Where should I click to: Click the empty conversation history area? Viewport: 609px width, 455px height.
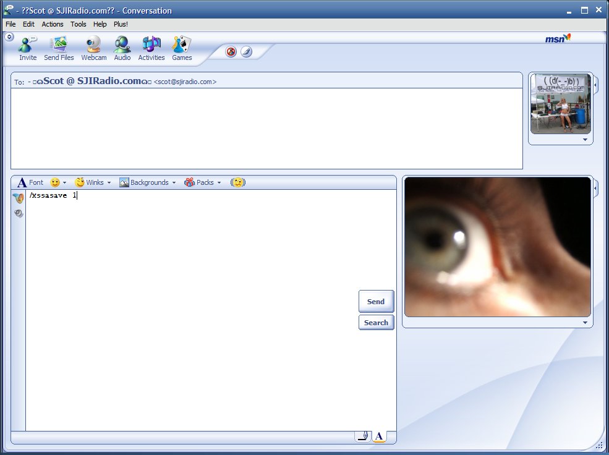(266, 129)
